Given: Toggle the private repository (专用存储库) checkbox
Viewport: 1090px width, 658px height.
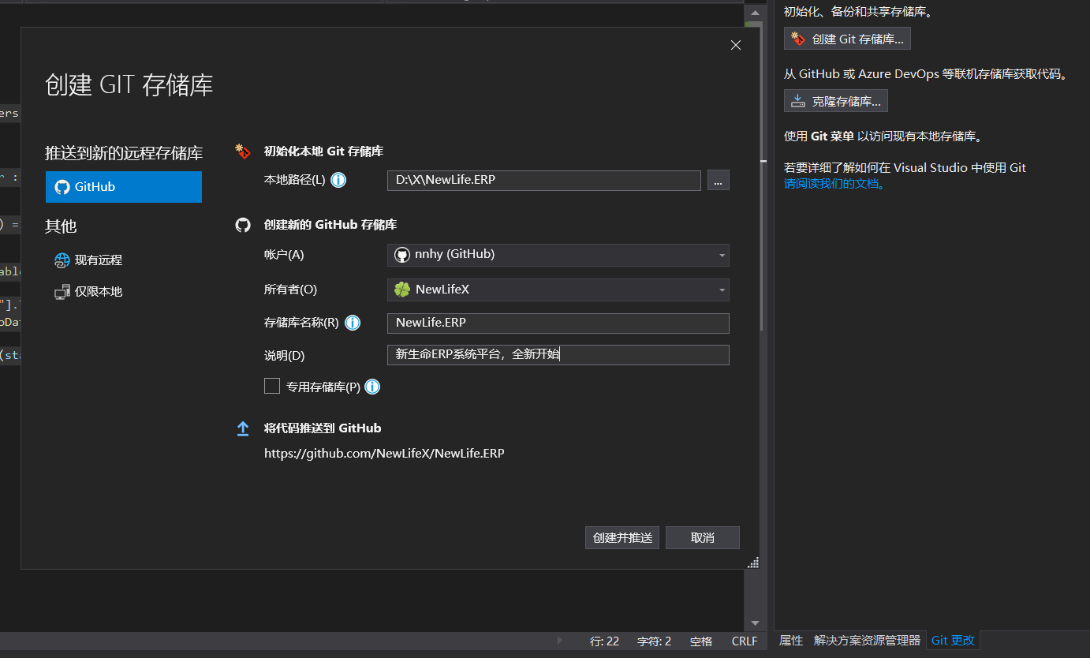Looking at the screenshot, I should click(x=272, y=387).
